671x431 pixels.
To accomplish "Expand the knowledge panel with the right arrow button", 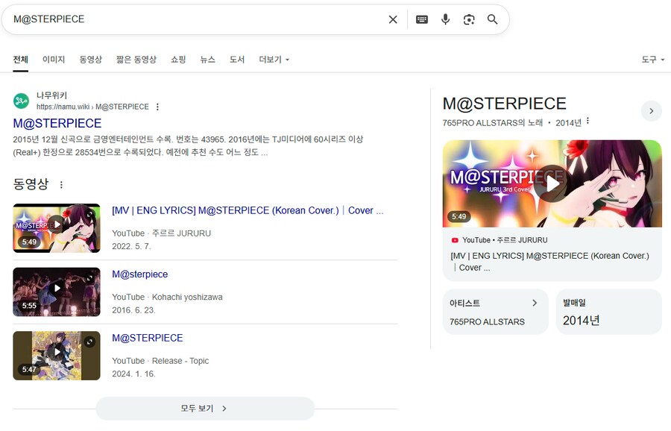I will coord(652,111).
